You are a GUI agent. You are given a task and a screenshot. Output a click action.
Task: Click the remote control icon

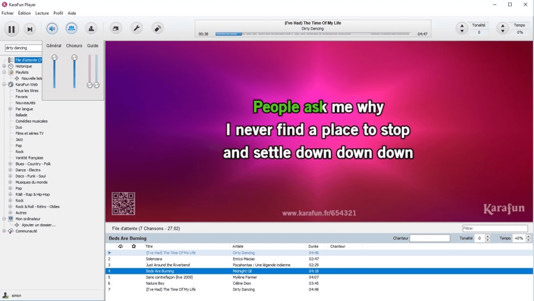click(x=157, y=29)
